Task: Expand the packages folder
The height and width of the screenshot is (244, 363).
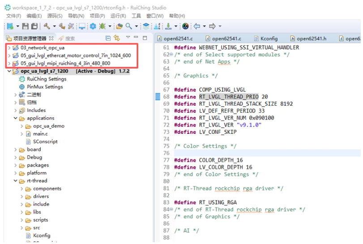Action: tap(16, 165)
